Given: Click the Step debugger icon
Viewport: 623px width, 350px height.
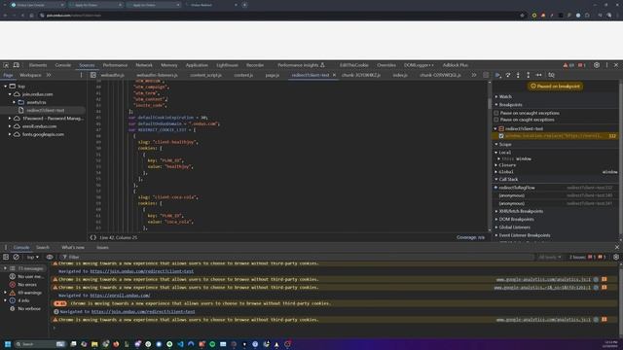Looking at the screenshot, I should point(538,75).
